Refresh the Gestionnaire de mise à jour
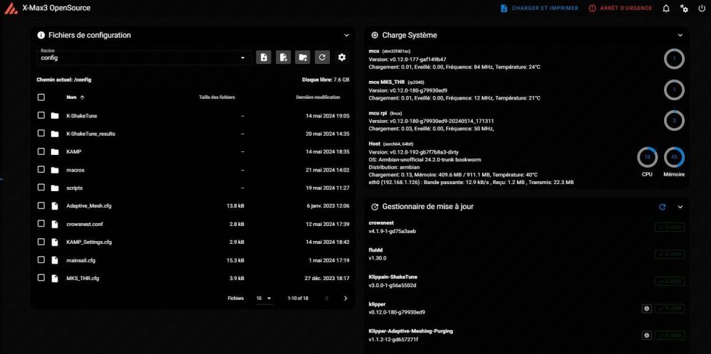The width and height of the screenshot is (711, 354). (x=663, y=207)
